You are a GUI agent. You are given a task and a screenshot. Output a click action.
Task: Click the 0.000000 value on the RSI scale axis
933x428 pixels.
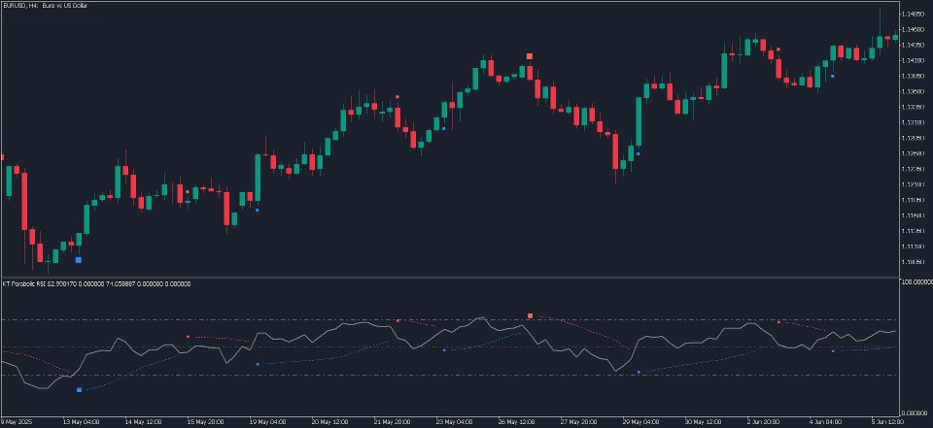(x=916, y=412)
